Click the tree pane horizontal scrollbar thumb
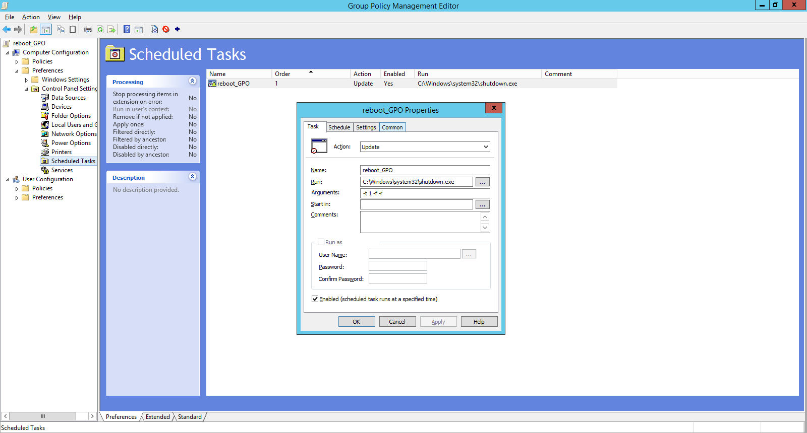 [x=43, y=416]
